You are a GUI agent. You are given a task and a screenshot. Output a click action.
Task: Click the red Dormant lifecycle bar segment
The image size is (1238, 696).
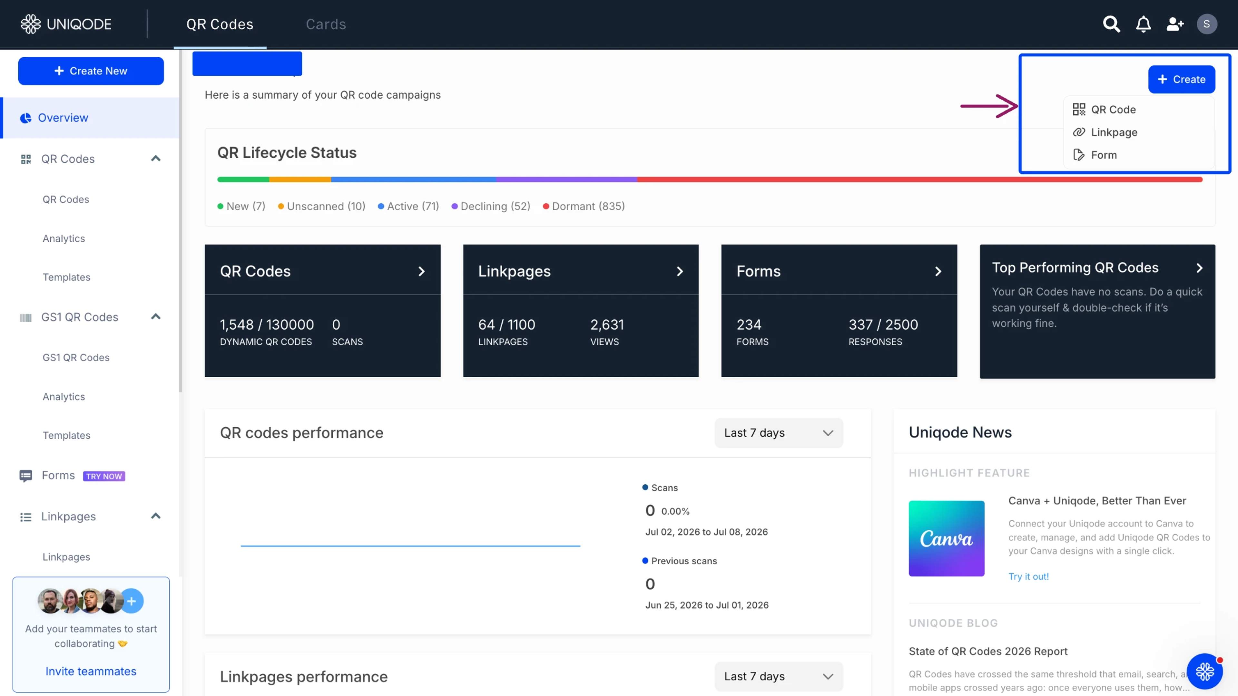919,180
